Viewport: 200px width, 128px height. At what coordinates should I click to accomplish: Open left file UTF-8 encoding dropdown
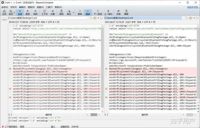point(52,22)
